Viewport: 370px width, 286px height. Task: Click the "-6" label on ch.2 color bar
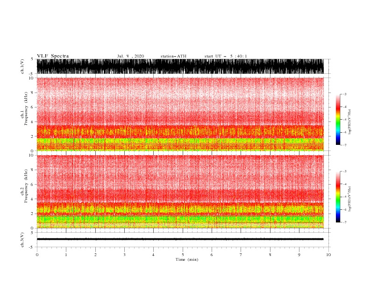(x=345, y=209)
